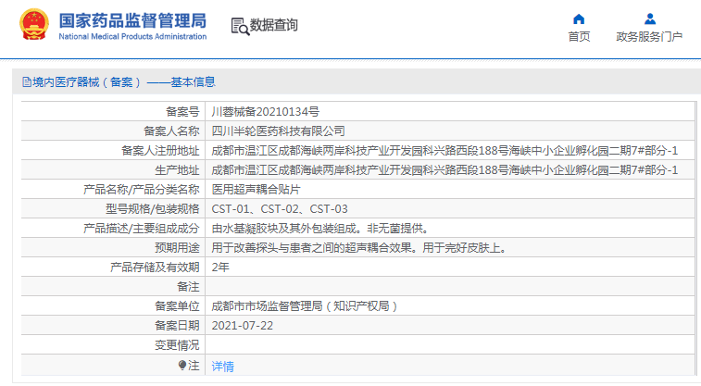701x386 pixels.
Task: Go to 首页 home link
Action: click(579, 37)
